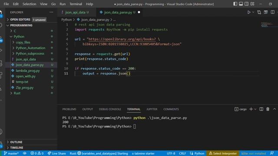Screen dimensions: 278x156
Task: Toggle the bottom panel layout icon
Action: pyautogui.click(x=241, y=4)
